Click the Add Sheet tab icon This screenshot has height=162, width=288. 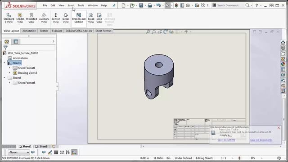coord(54,146)
